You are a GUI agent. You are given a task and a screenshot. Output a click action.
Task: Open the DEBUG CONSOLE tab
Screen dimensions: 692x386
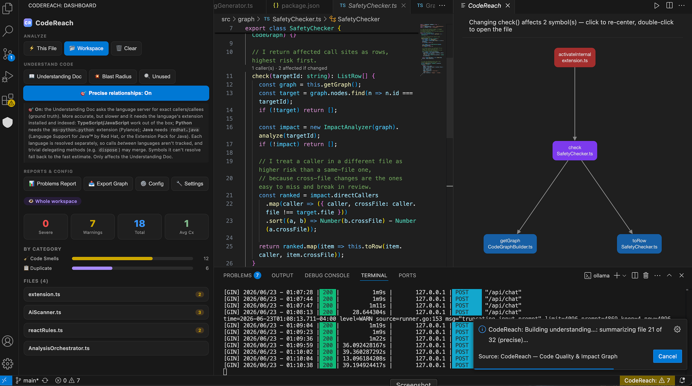click(327, 275)
